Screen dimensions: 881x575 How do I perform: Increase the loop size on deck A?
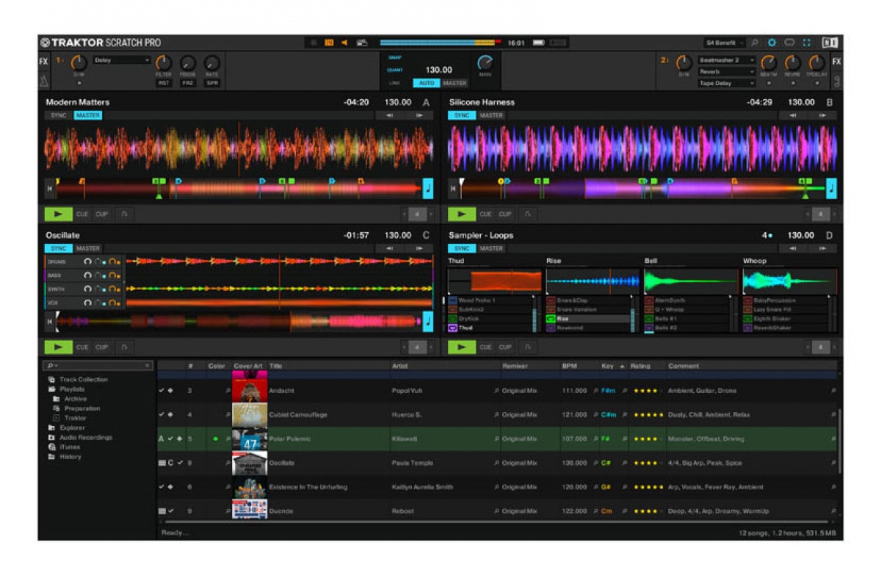[x=431, y=214]
